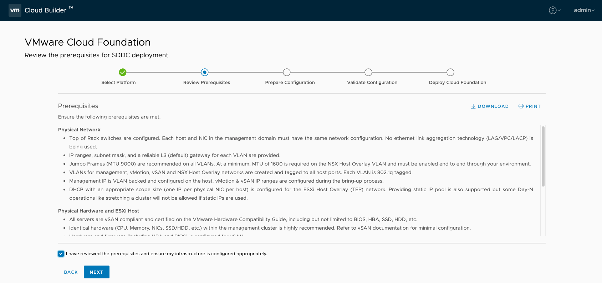Select the Deploy Cloud Foundation step label
This screenshot has width=602, height=283.
(x=458, y=83)
